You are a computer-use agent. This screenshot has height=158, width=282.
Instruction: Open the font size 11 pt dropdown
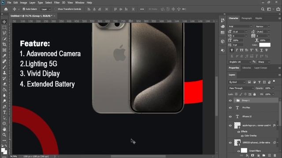(240, 32)
